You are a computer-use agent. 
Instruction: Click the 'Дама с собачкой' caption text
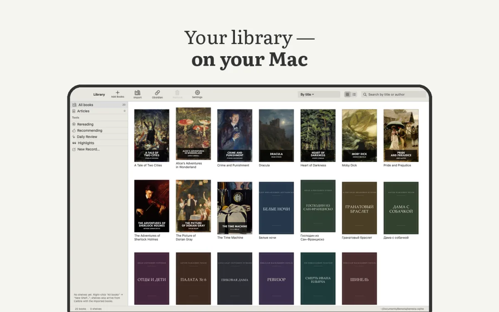pyautogui.click(x=396, y=238)
